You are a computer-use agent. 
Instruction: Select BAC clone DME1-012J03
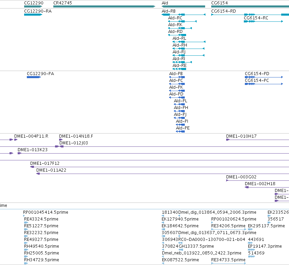pyautogui.click(x=174, y=146)
